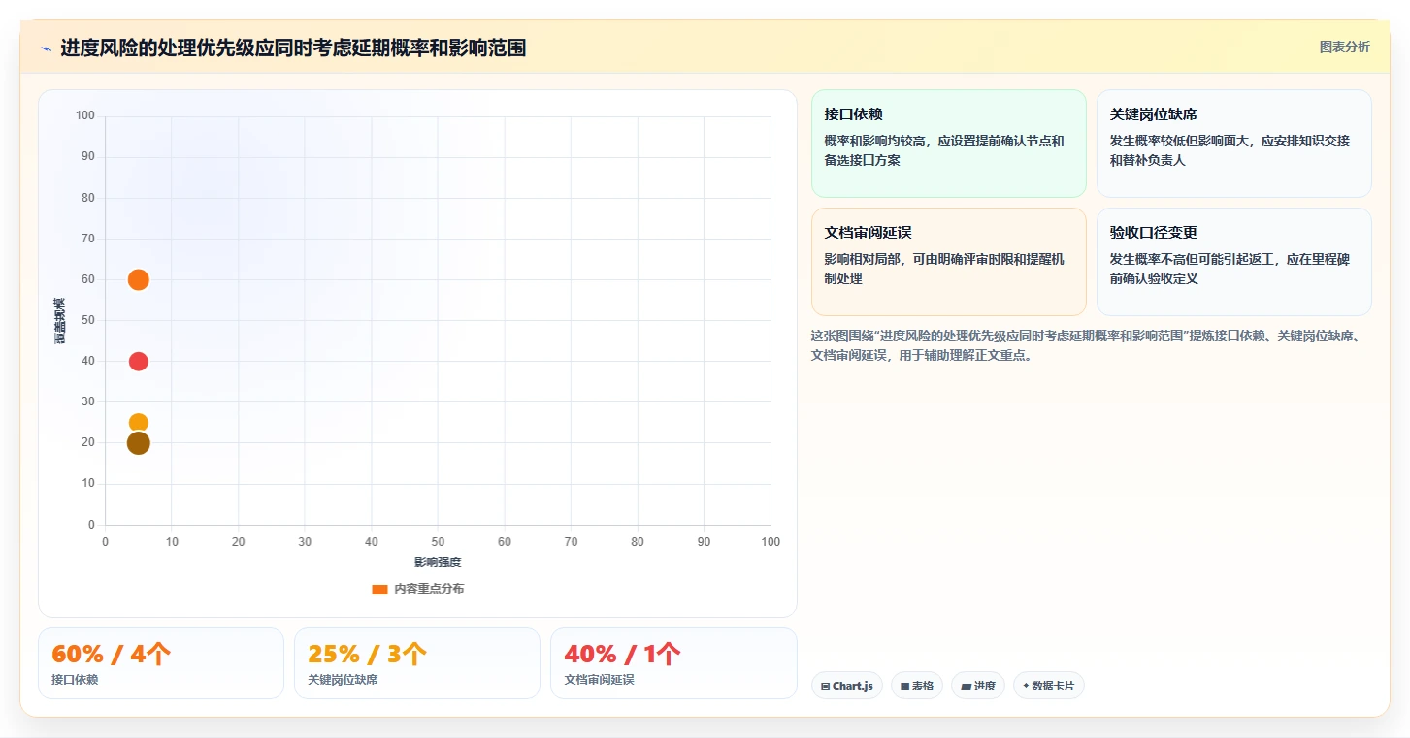Click the orange bubble at value 60
The width and height of the screenshot is (1410, 738).
click(x=138, y=280)
